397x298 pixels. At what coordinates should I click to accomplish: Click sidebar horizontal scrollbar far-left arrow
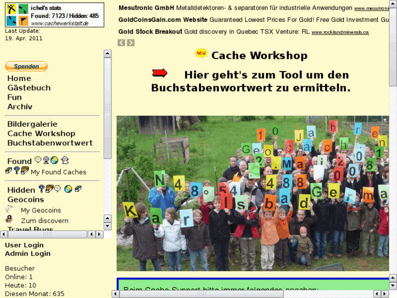point(4,235)
